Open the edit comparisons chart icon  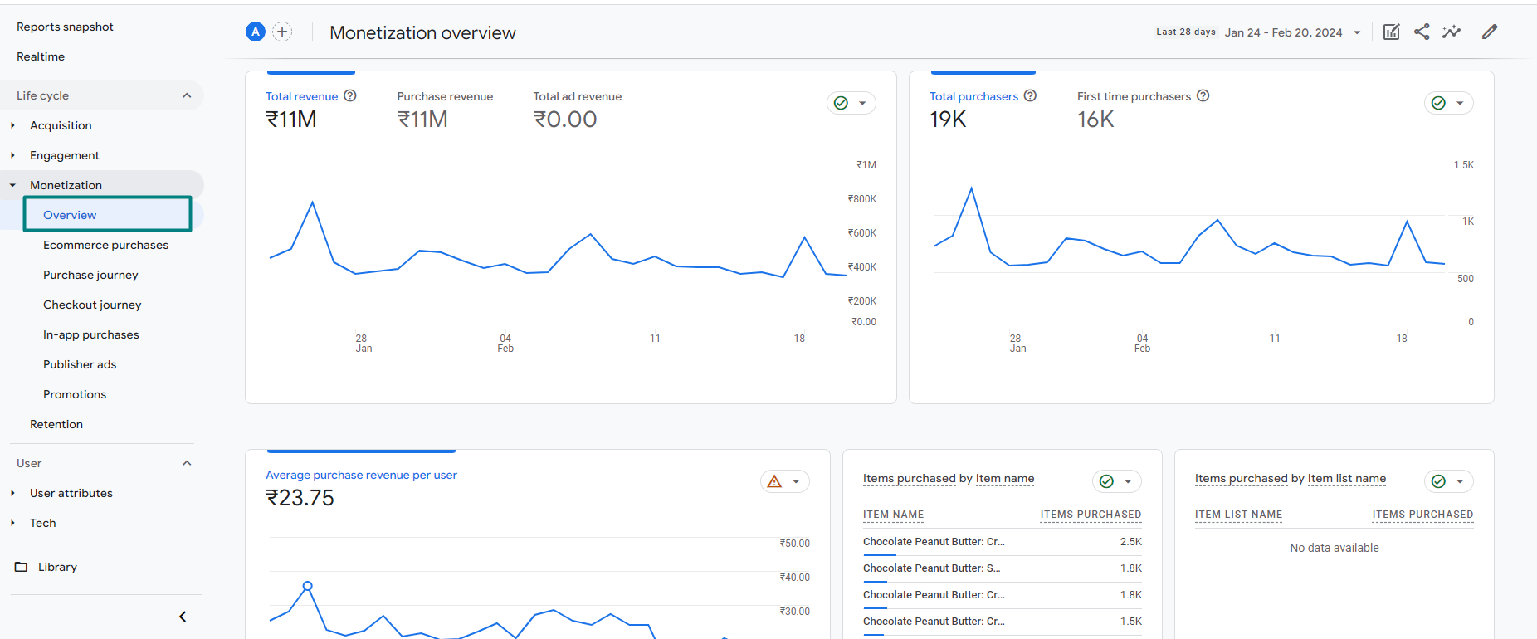(1392, 32)
